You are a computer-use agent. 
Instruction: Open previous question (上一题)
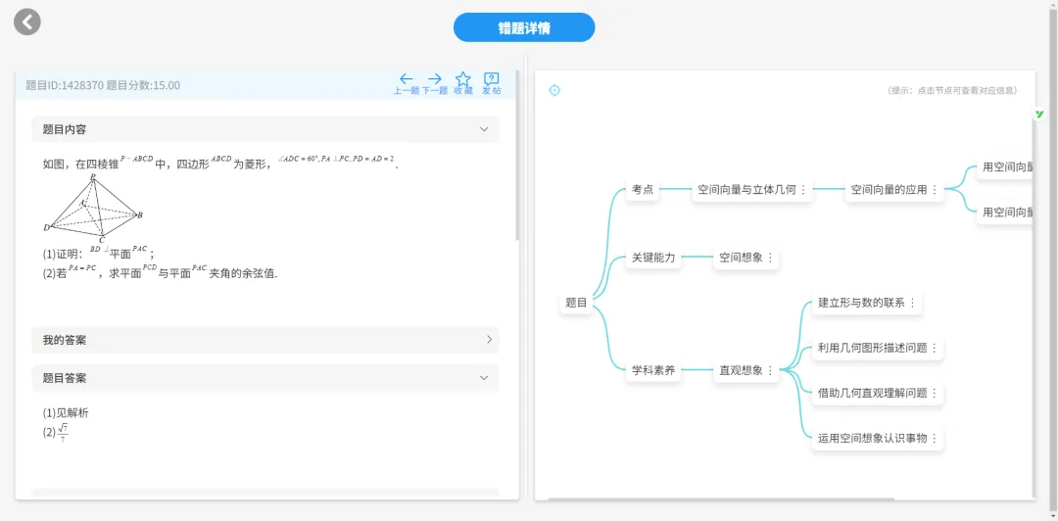coord(407,83)
